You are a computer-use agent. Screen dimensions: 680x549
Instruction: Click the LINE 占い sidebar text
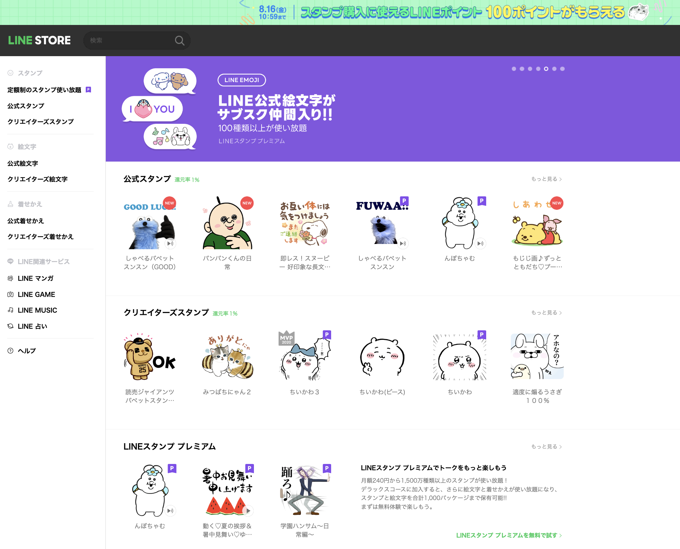pos(33,326)
